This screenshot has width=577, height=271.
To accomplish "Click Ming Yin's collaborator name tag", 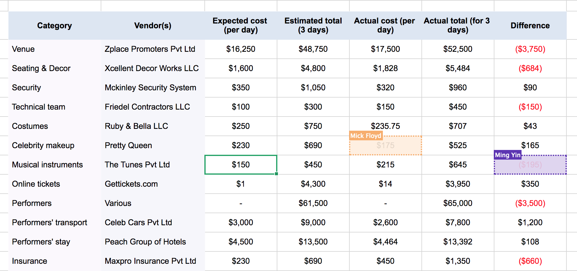I will tap(508, 155).
